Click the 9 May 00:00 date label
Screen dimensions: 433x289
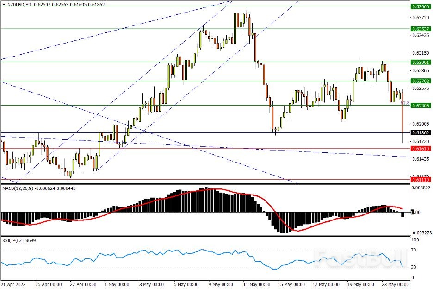pyautogui.click(x=220, y=284)
